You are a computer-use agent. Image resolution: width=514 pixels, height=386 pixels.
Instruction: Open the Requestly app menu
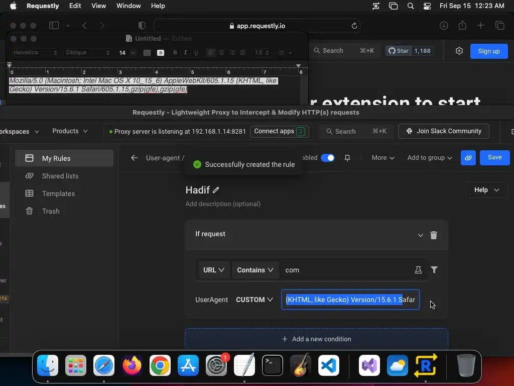click(43, 6)
